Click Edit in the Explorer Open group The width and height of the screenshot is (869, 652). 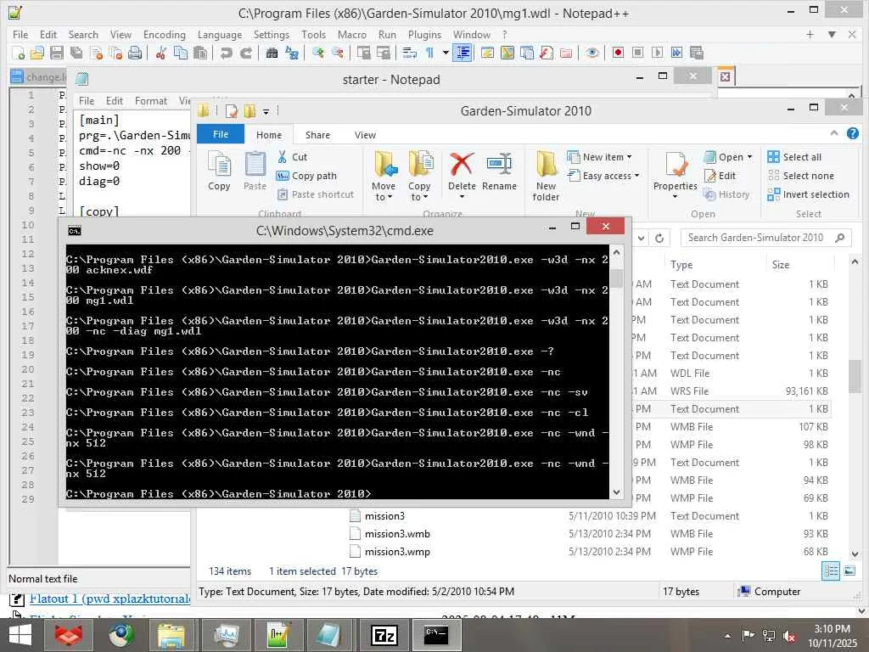click(x=720, y=176)
